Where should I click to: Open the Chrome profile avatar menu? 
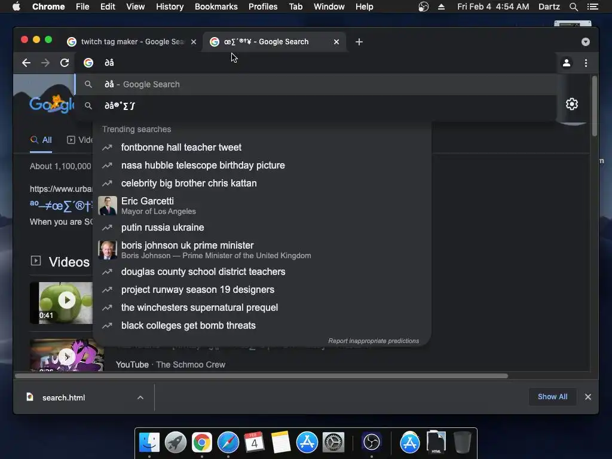[x=567, y=63]
